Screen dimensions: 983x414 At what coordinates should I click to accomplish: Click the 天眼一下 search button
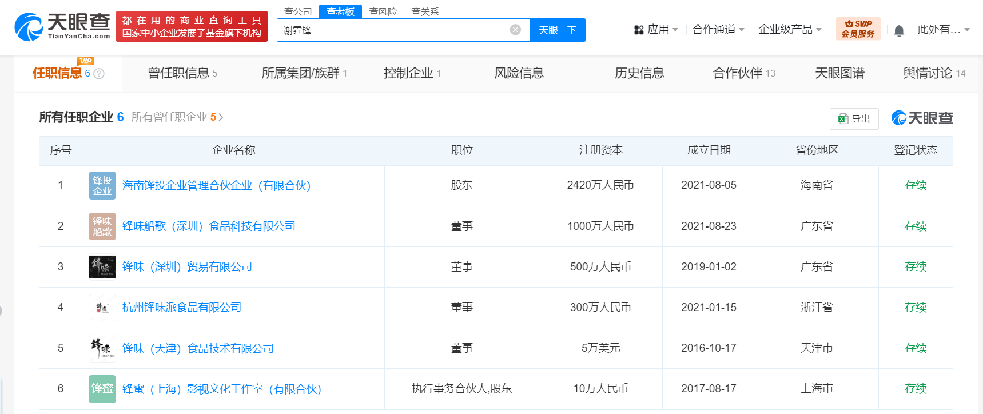pos(558,30)
